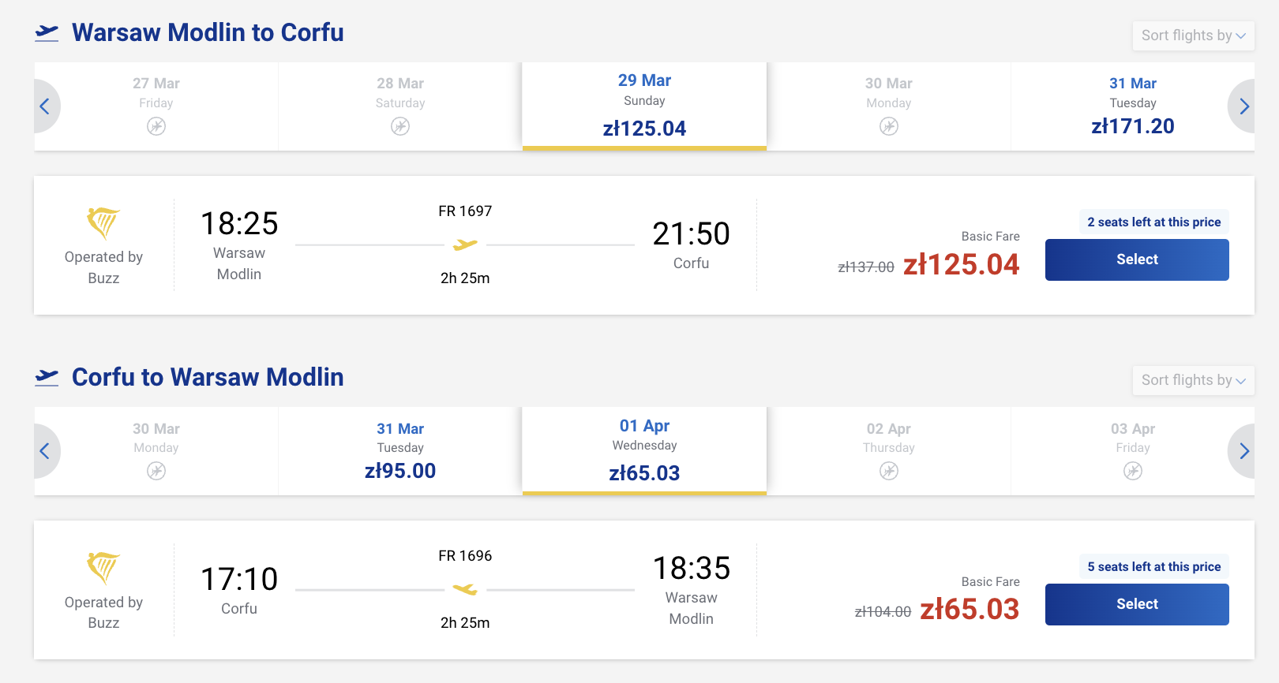1279x683 pixels.
Task: Click the no-flight icon under 28 Mar Saturday
Action: [400, 126]
